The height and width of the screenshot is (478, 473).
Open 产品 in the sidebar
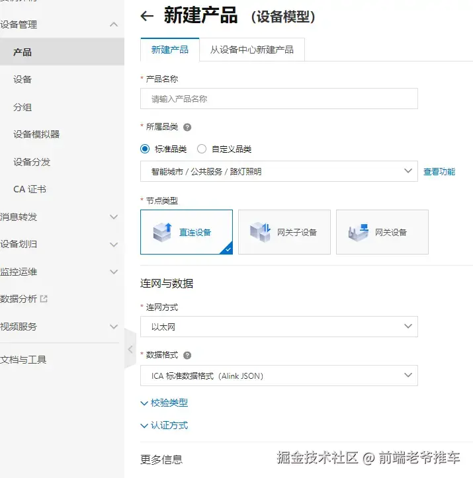(x=62, y=52)
